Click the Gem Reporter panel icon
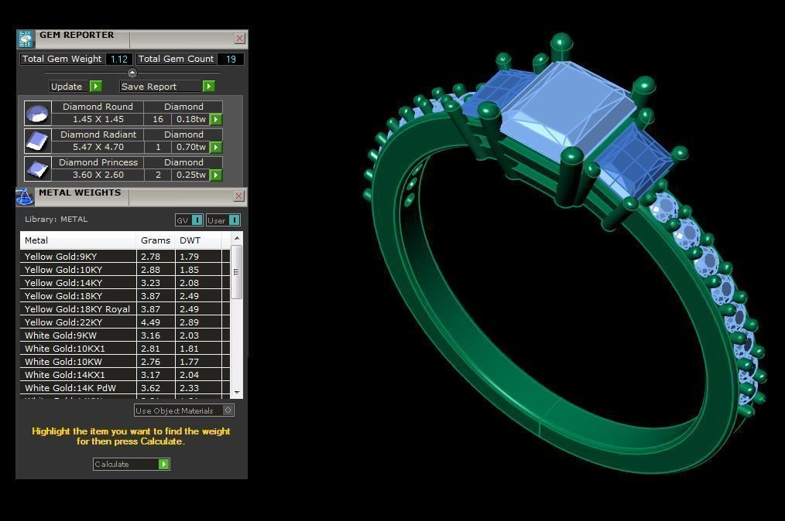This screenshot has width=785, height=521. (25, 39)
